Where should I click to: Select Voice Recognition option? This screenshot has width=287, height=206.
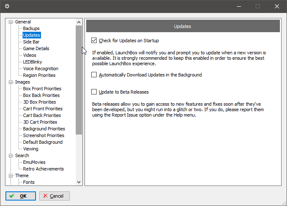tap(41, 69)
